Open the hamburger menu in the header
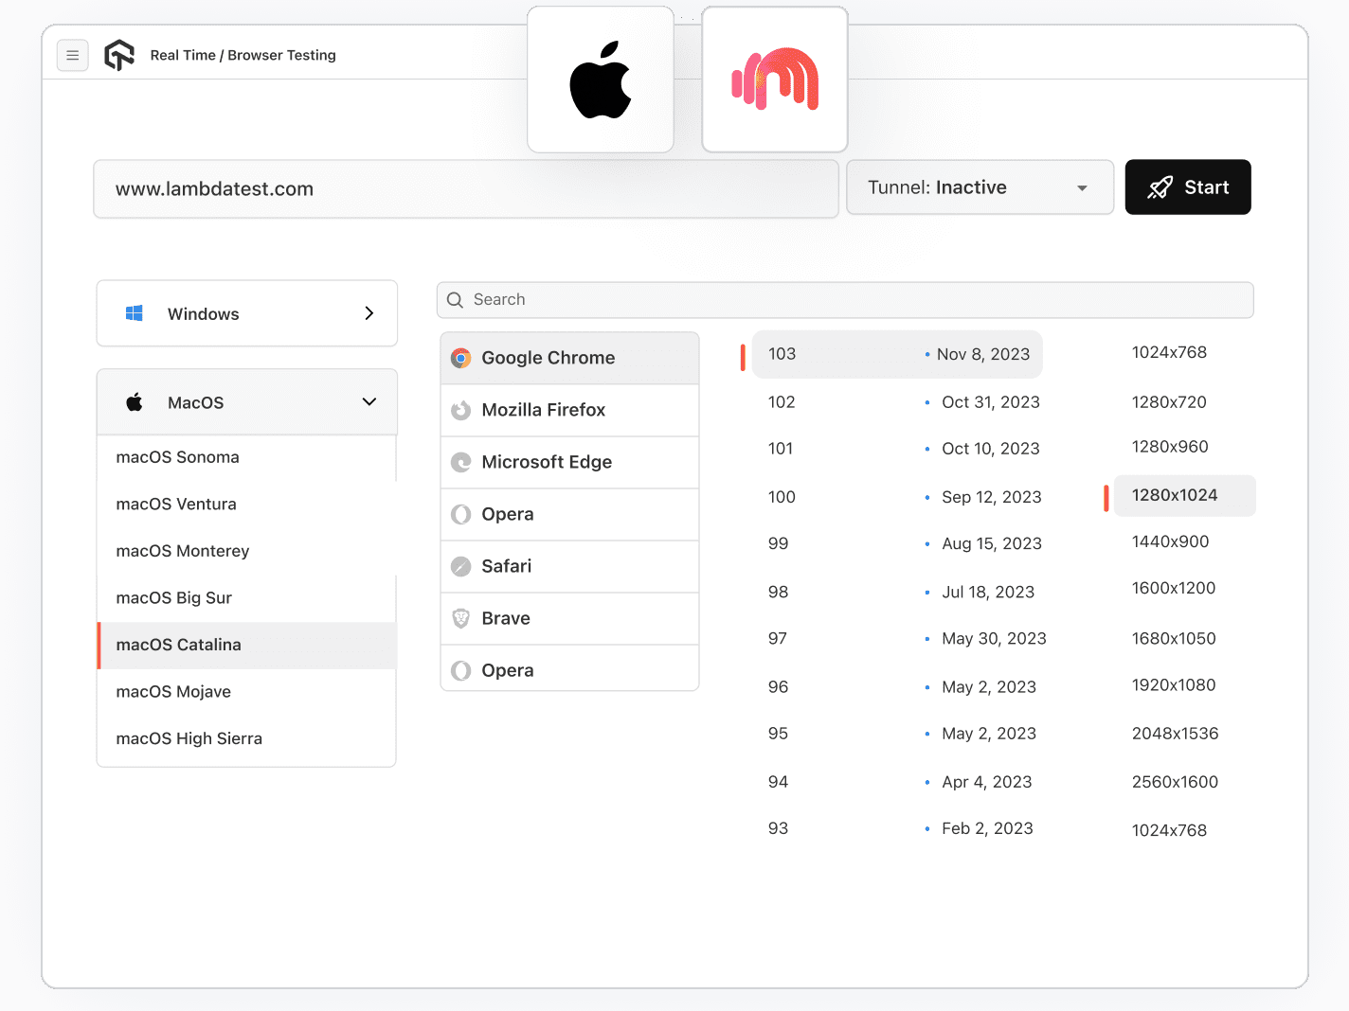1349x1011 pixels. tap(73, 55)
